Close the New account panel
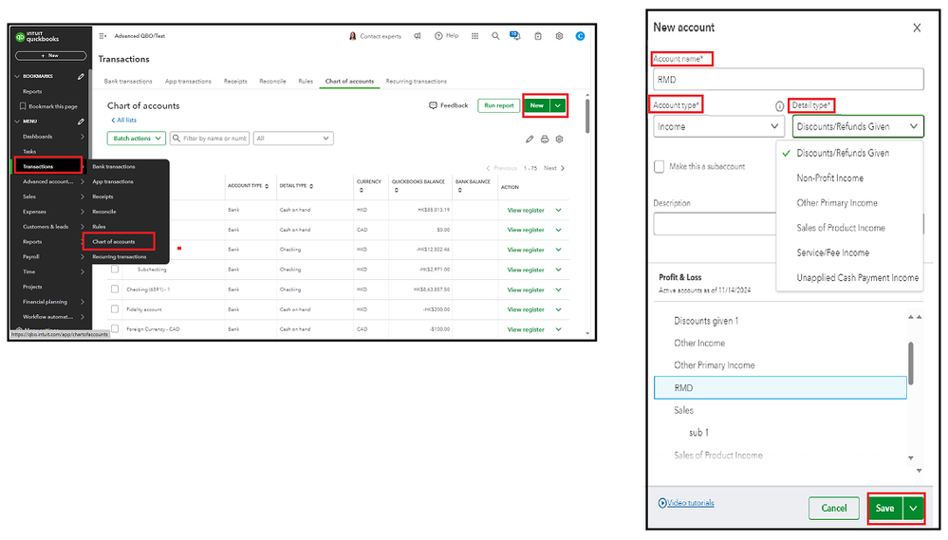This screenshot has width=948, height=540. point(918,28)
